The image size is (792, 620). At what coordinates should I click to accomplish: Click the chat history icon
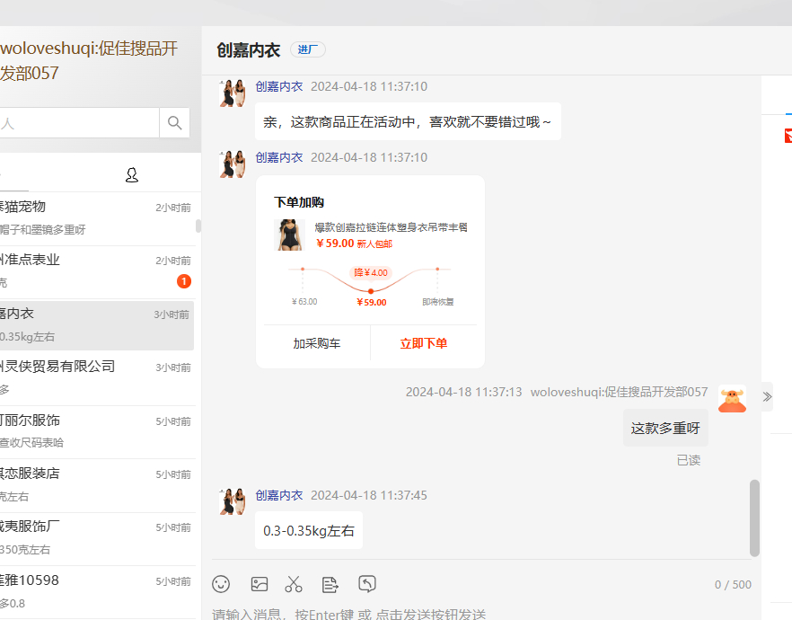click(x=367, y=584)
